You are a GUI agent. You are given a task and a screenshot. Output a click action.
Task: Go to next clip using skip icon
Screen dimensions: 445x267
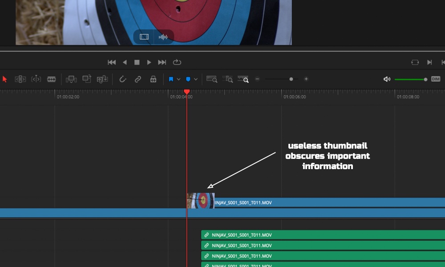[429, 62]
